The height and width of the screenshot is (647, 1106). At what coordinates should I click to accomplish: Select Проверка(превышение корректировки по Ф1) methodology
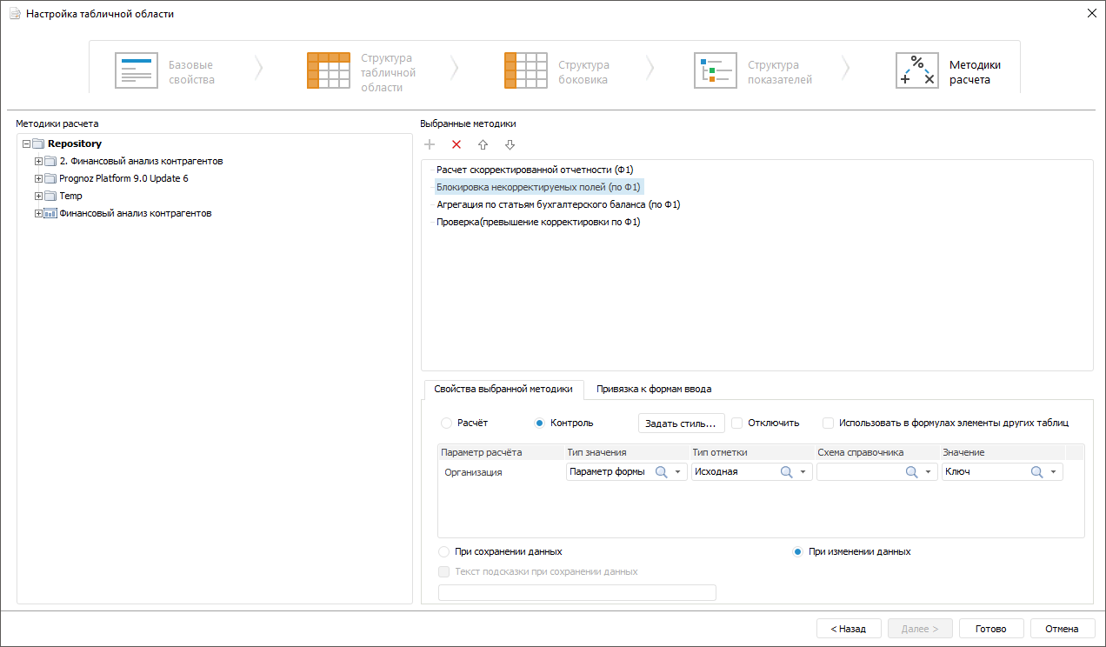[538, 222]
